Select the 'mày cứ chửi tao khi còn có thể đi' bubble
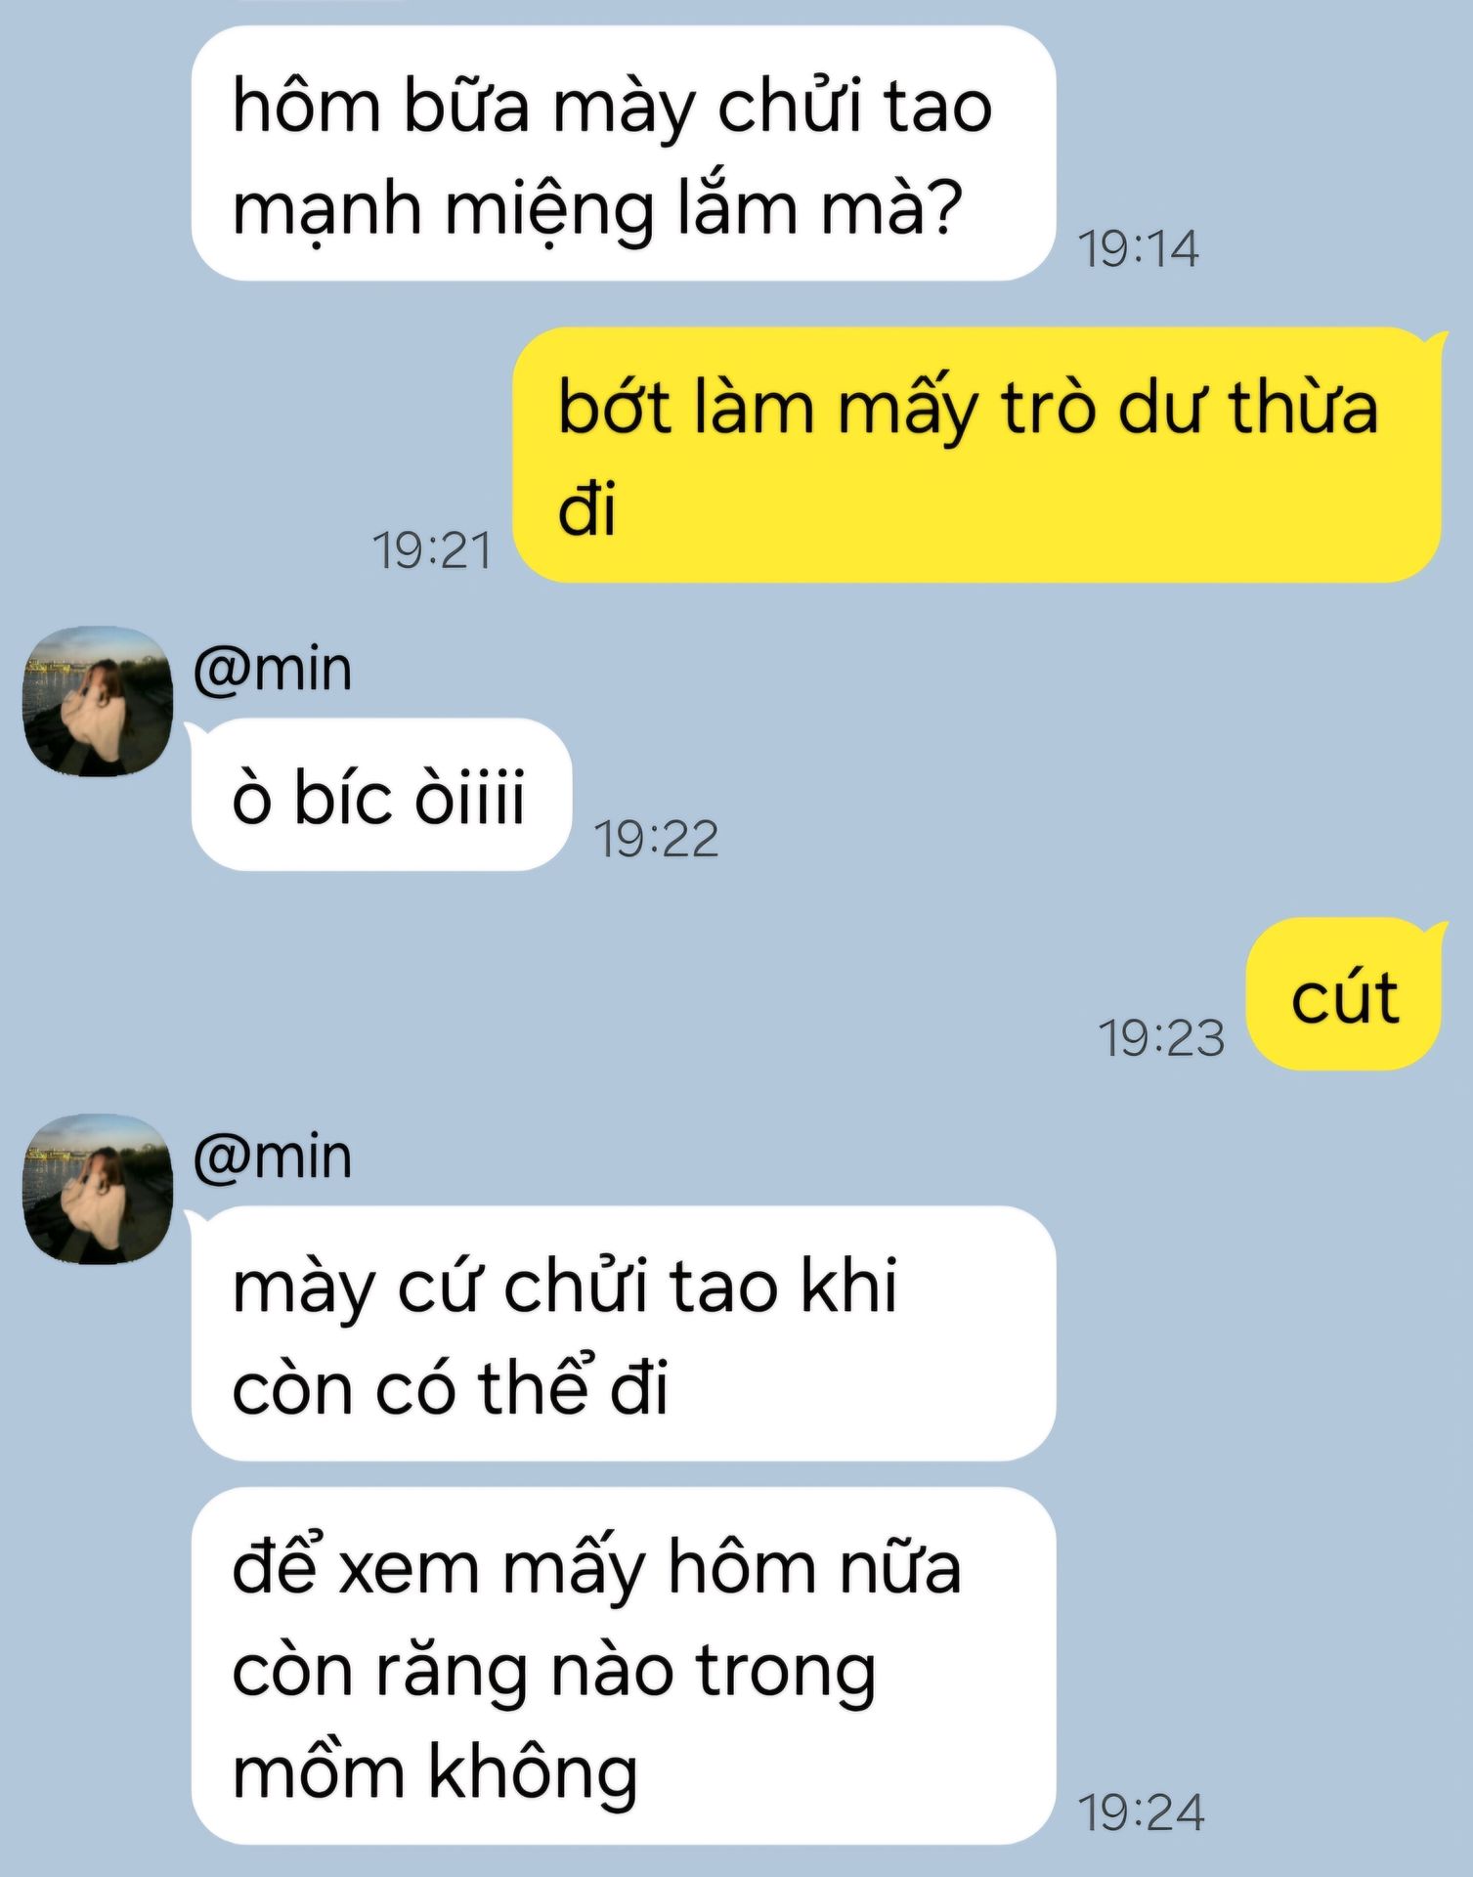1473x1877 pixels. pos(624,1333)
